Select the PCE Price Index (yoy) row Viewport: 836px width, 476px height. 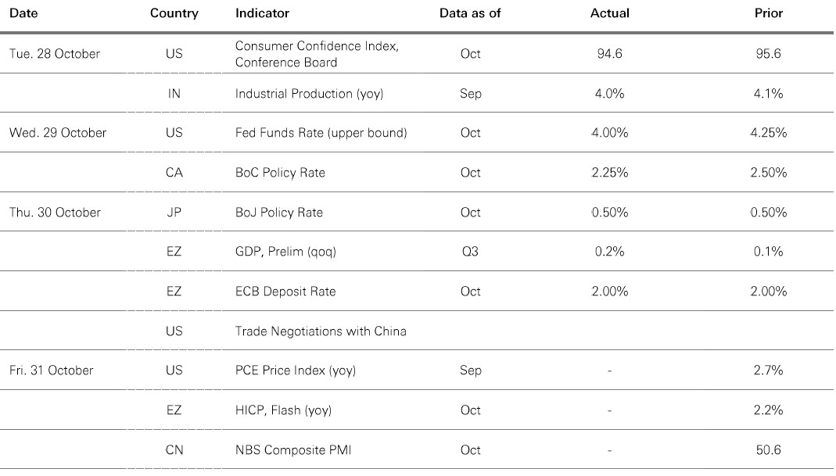click(x=295, y=370)
